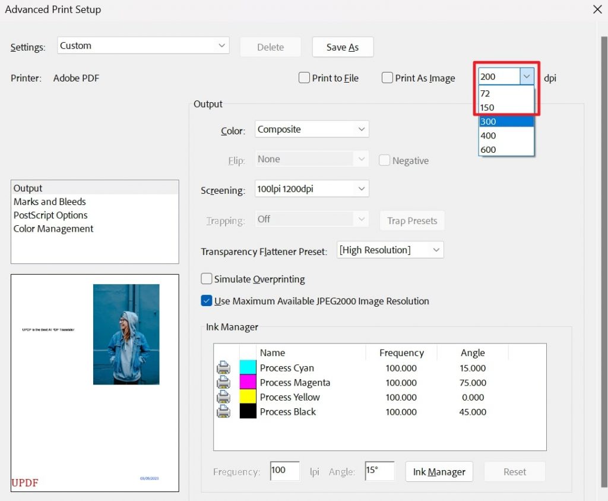Click the printer icon beside Process Cyan
The image size is (608, 501).
(223, 368)
